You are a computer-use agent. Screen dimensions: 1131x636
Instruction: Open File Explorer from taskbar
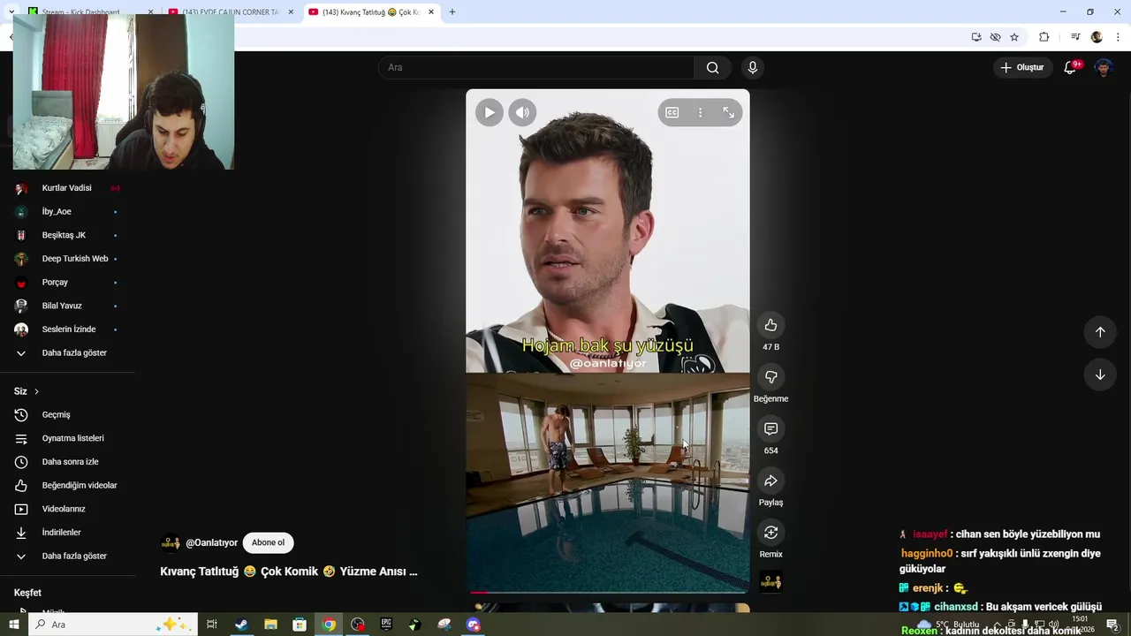pos(270,625)
